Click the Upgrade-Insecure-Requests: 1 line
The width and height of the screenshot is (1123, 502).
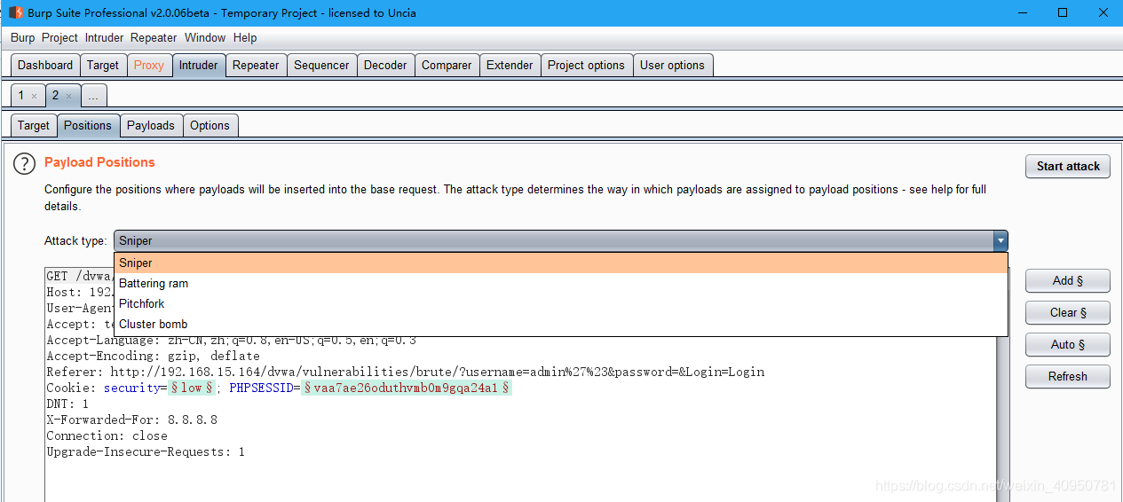click(x=146, y=451)
